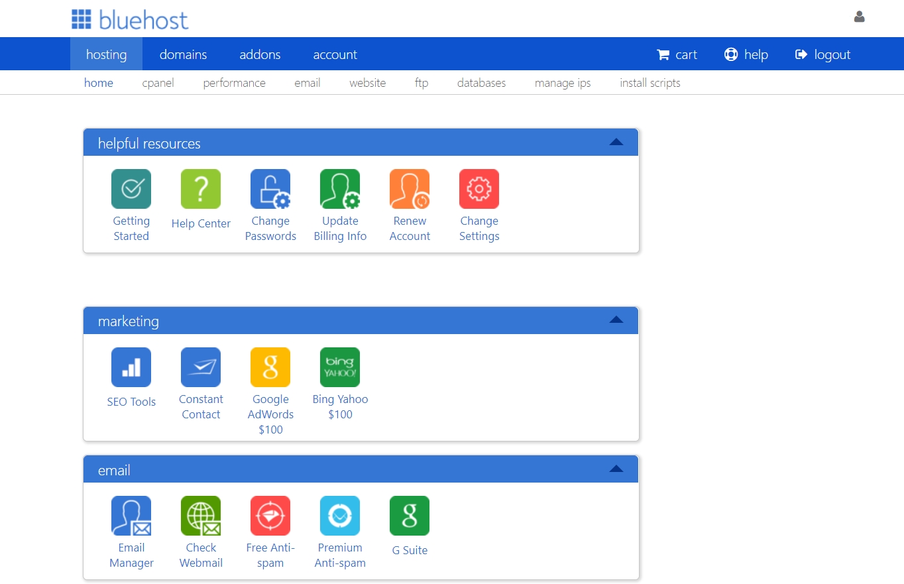The width and height of the screenshot is (904, 584).
Task: Click the shopping cart icon
Action: coord(663,55)
